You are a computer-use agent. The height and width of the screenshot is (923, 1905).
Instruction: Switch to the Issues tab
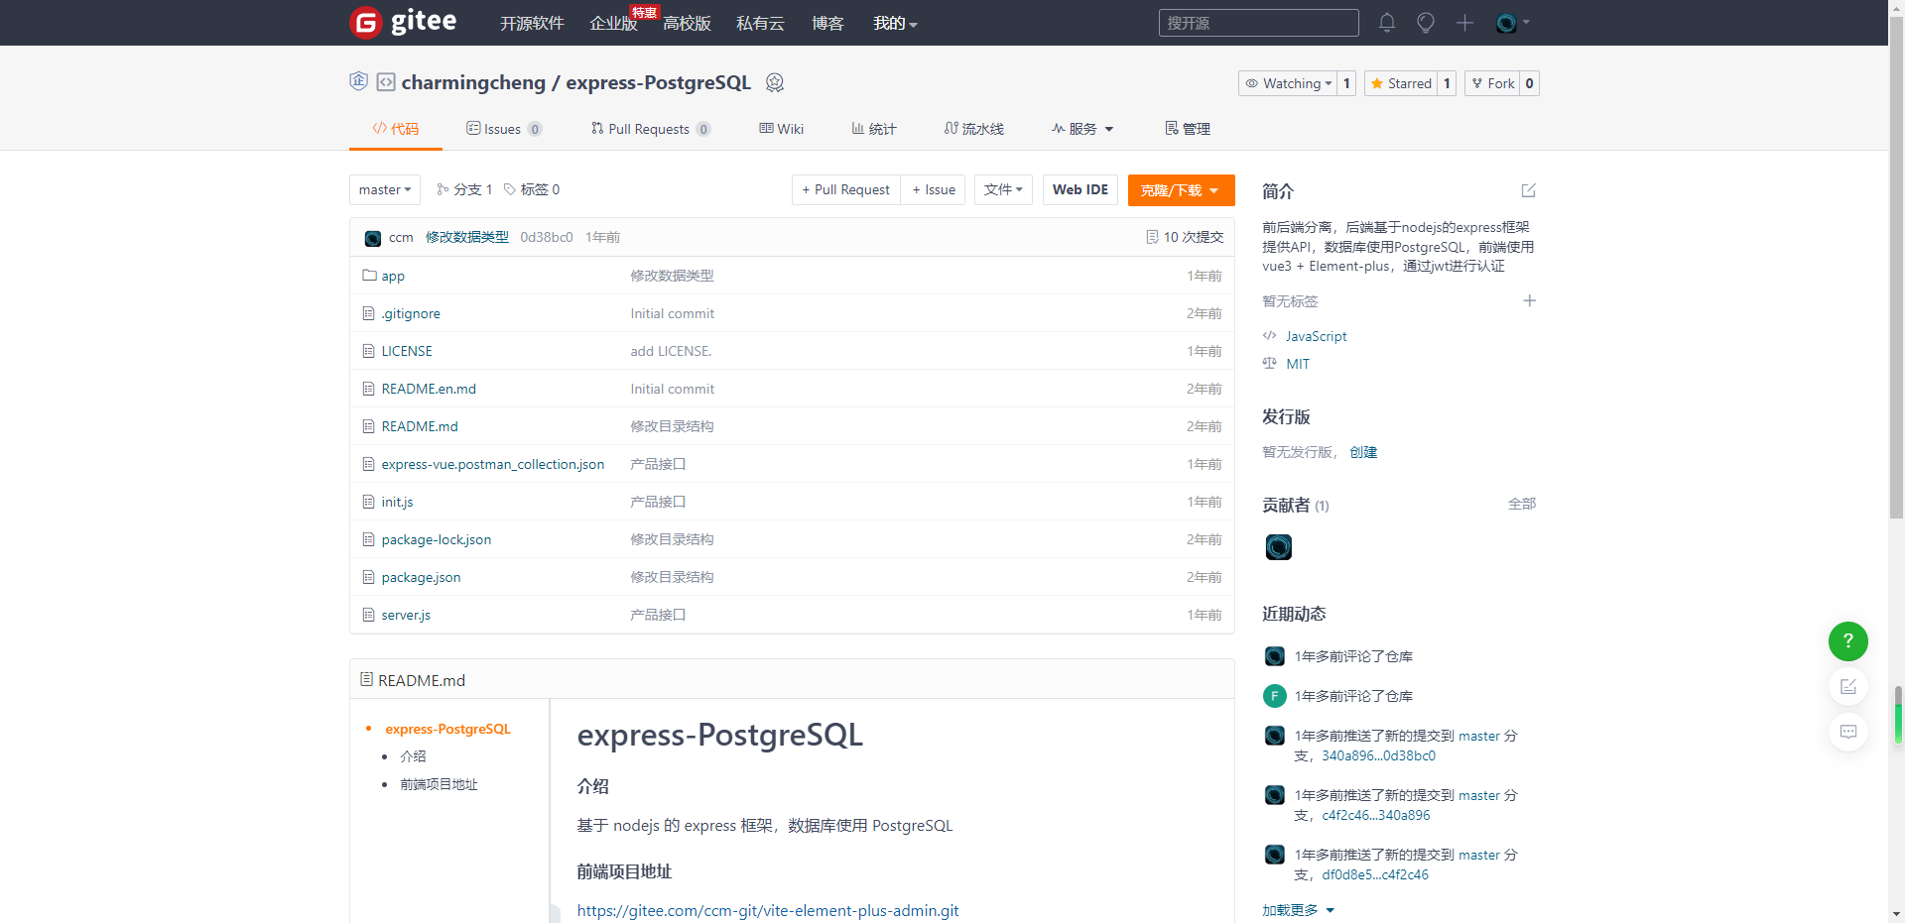[503, 129]
